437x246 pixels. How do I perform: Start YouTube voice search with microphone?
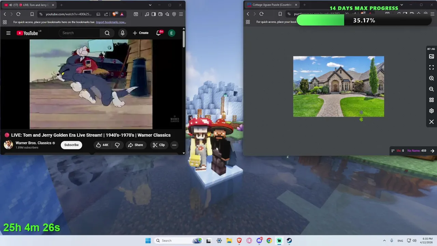tap(123, 33)
